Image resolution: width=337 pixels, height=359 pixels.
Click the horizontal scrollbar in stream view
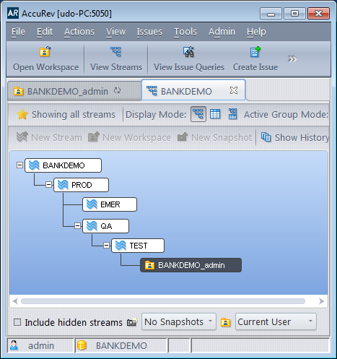click(163, 301)
